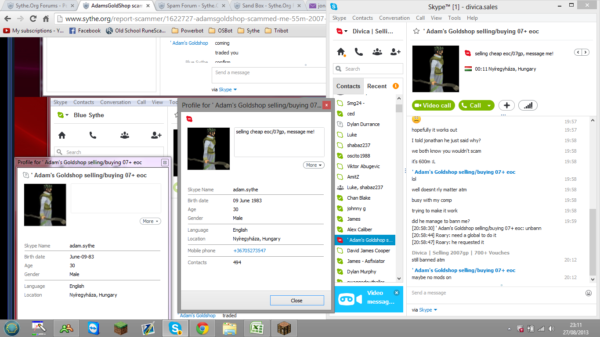Switch to the Contacts tab
The width and height of the screenshot is (600, 337).
(x=348, y=86)
